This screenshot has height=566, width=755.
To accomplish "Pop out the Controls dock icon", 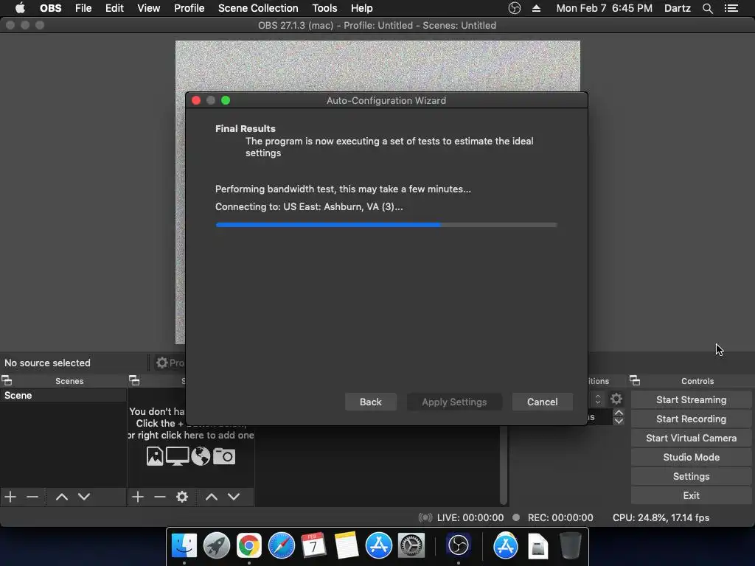I will click(635, 381).
